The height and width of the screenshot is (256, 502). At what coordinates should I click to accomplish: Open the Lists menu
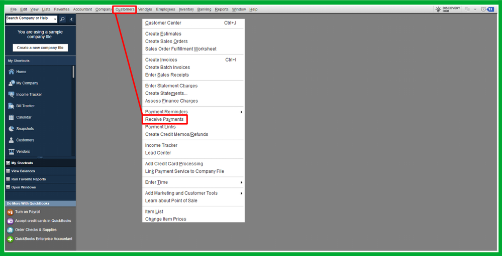click(x=46, y=9)
